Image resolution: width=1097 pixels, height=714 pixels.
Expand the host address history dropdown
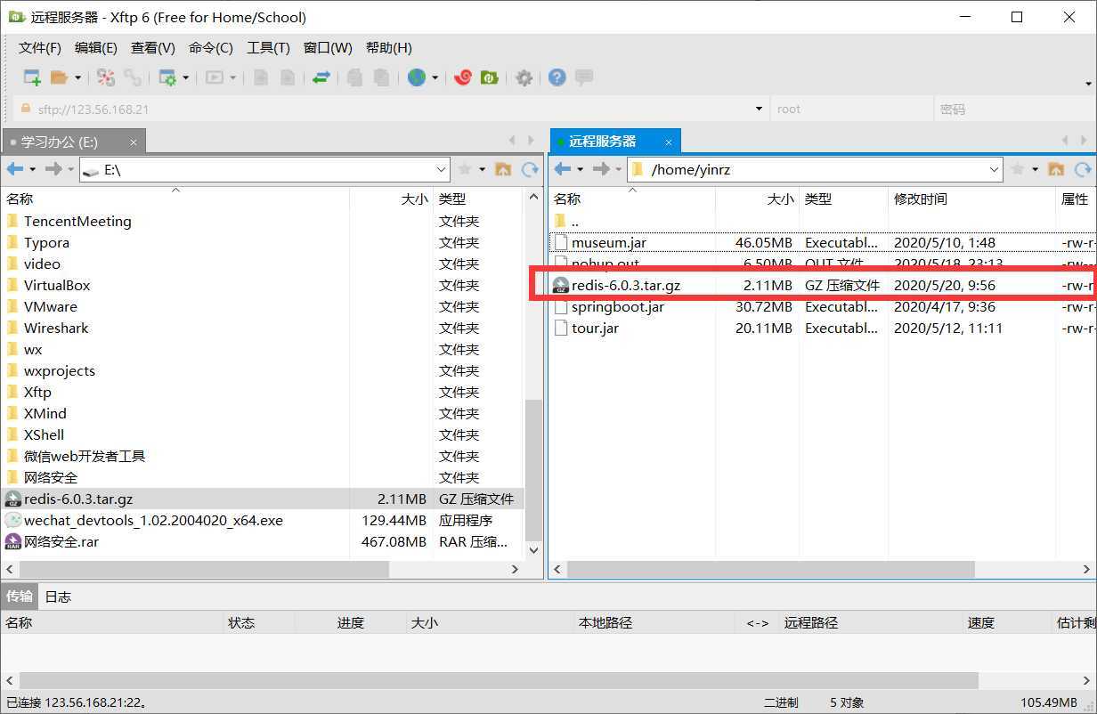pyautogui.click(x=759, y=109)
